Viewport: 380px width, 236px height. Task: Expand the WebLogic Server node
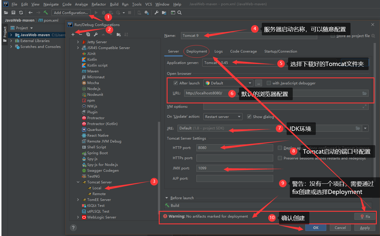[x=78, y=217]
